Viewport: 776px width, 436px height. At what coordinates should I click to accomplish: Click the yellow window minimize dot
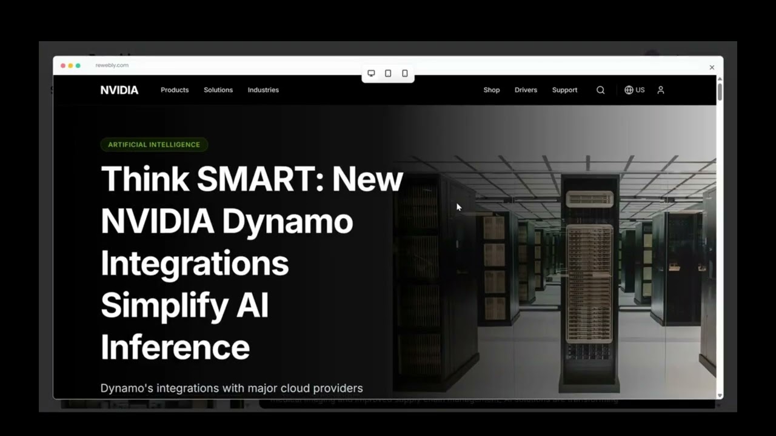click(70, 65)
